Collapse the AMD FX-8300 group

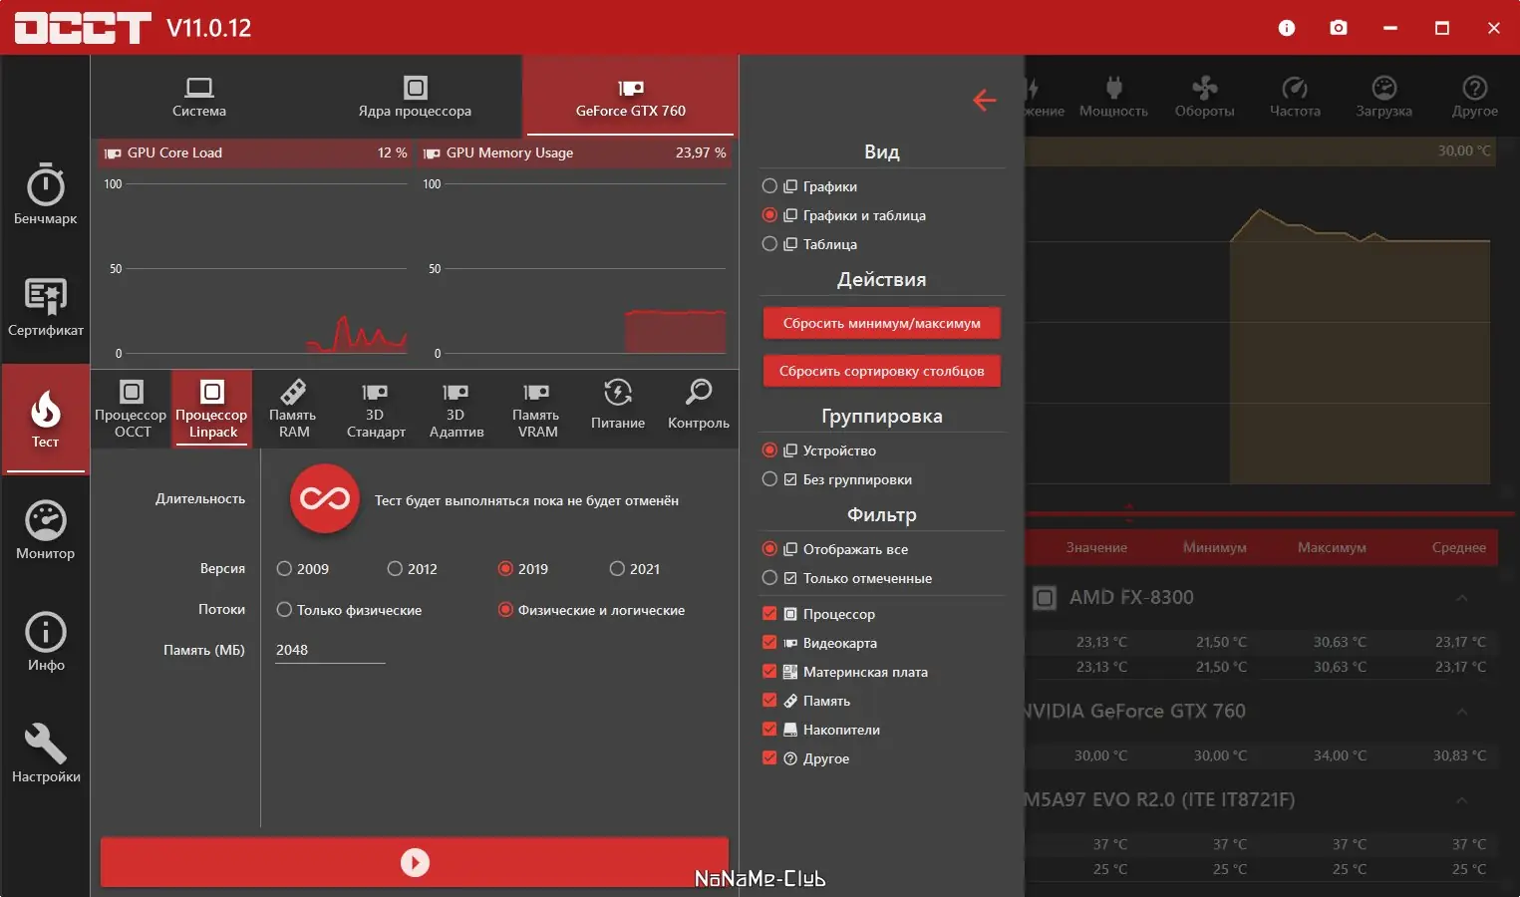point(1461,598)
